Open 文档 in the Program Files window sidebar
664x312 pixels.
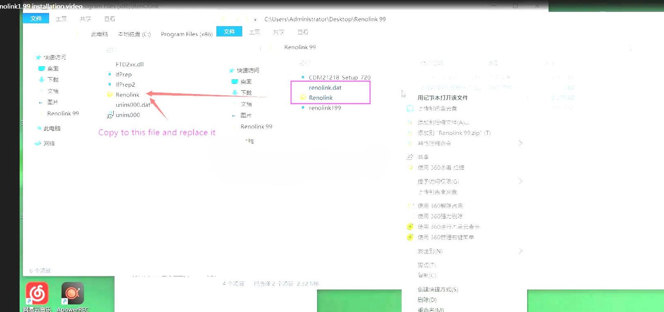point(53,91)
